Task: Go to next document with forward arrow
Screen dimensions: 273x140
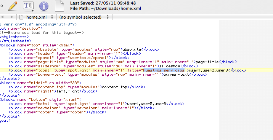Action: [12, 17]
